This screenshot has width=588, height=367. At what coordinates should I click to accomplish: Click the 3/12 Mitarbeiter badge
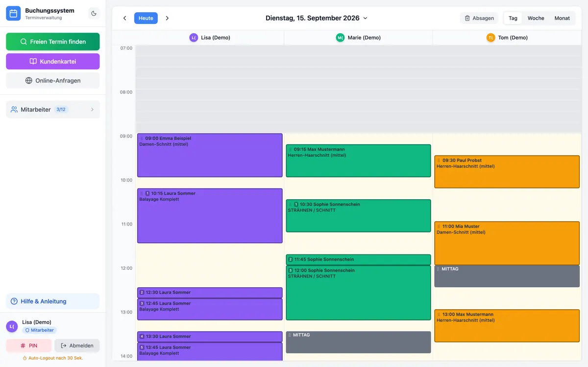point(61,110)
